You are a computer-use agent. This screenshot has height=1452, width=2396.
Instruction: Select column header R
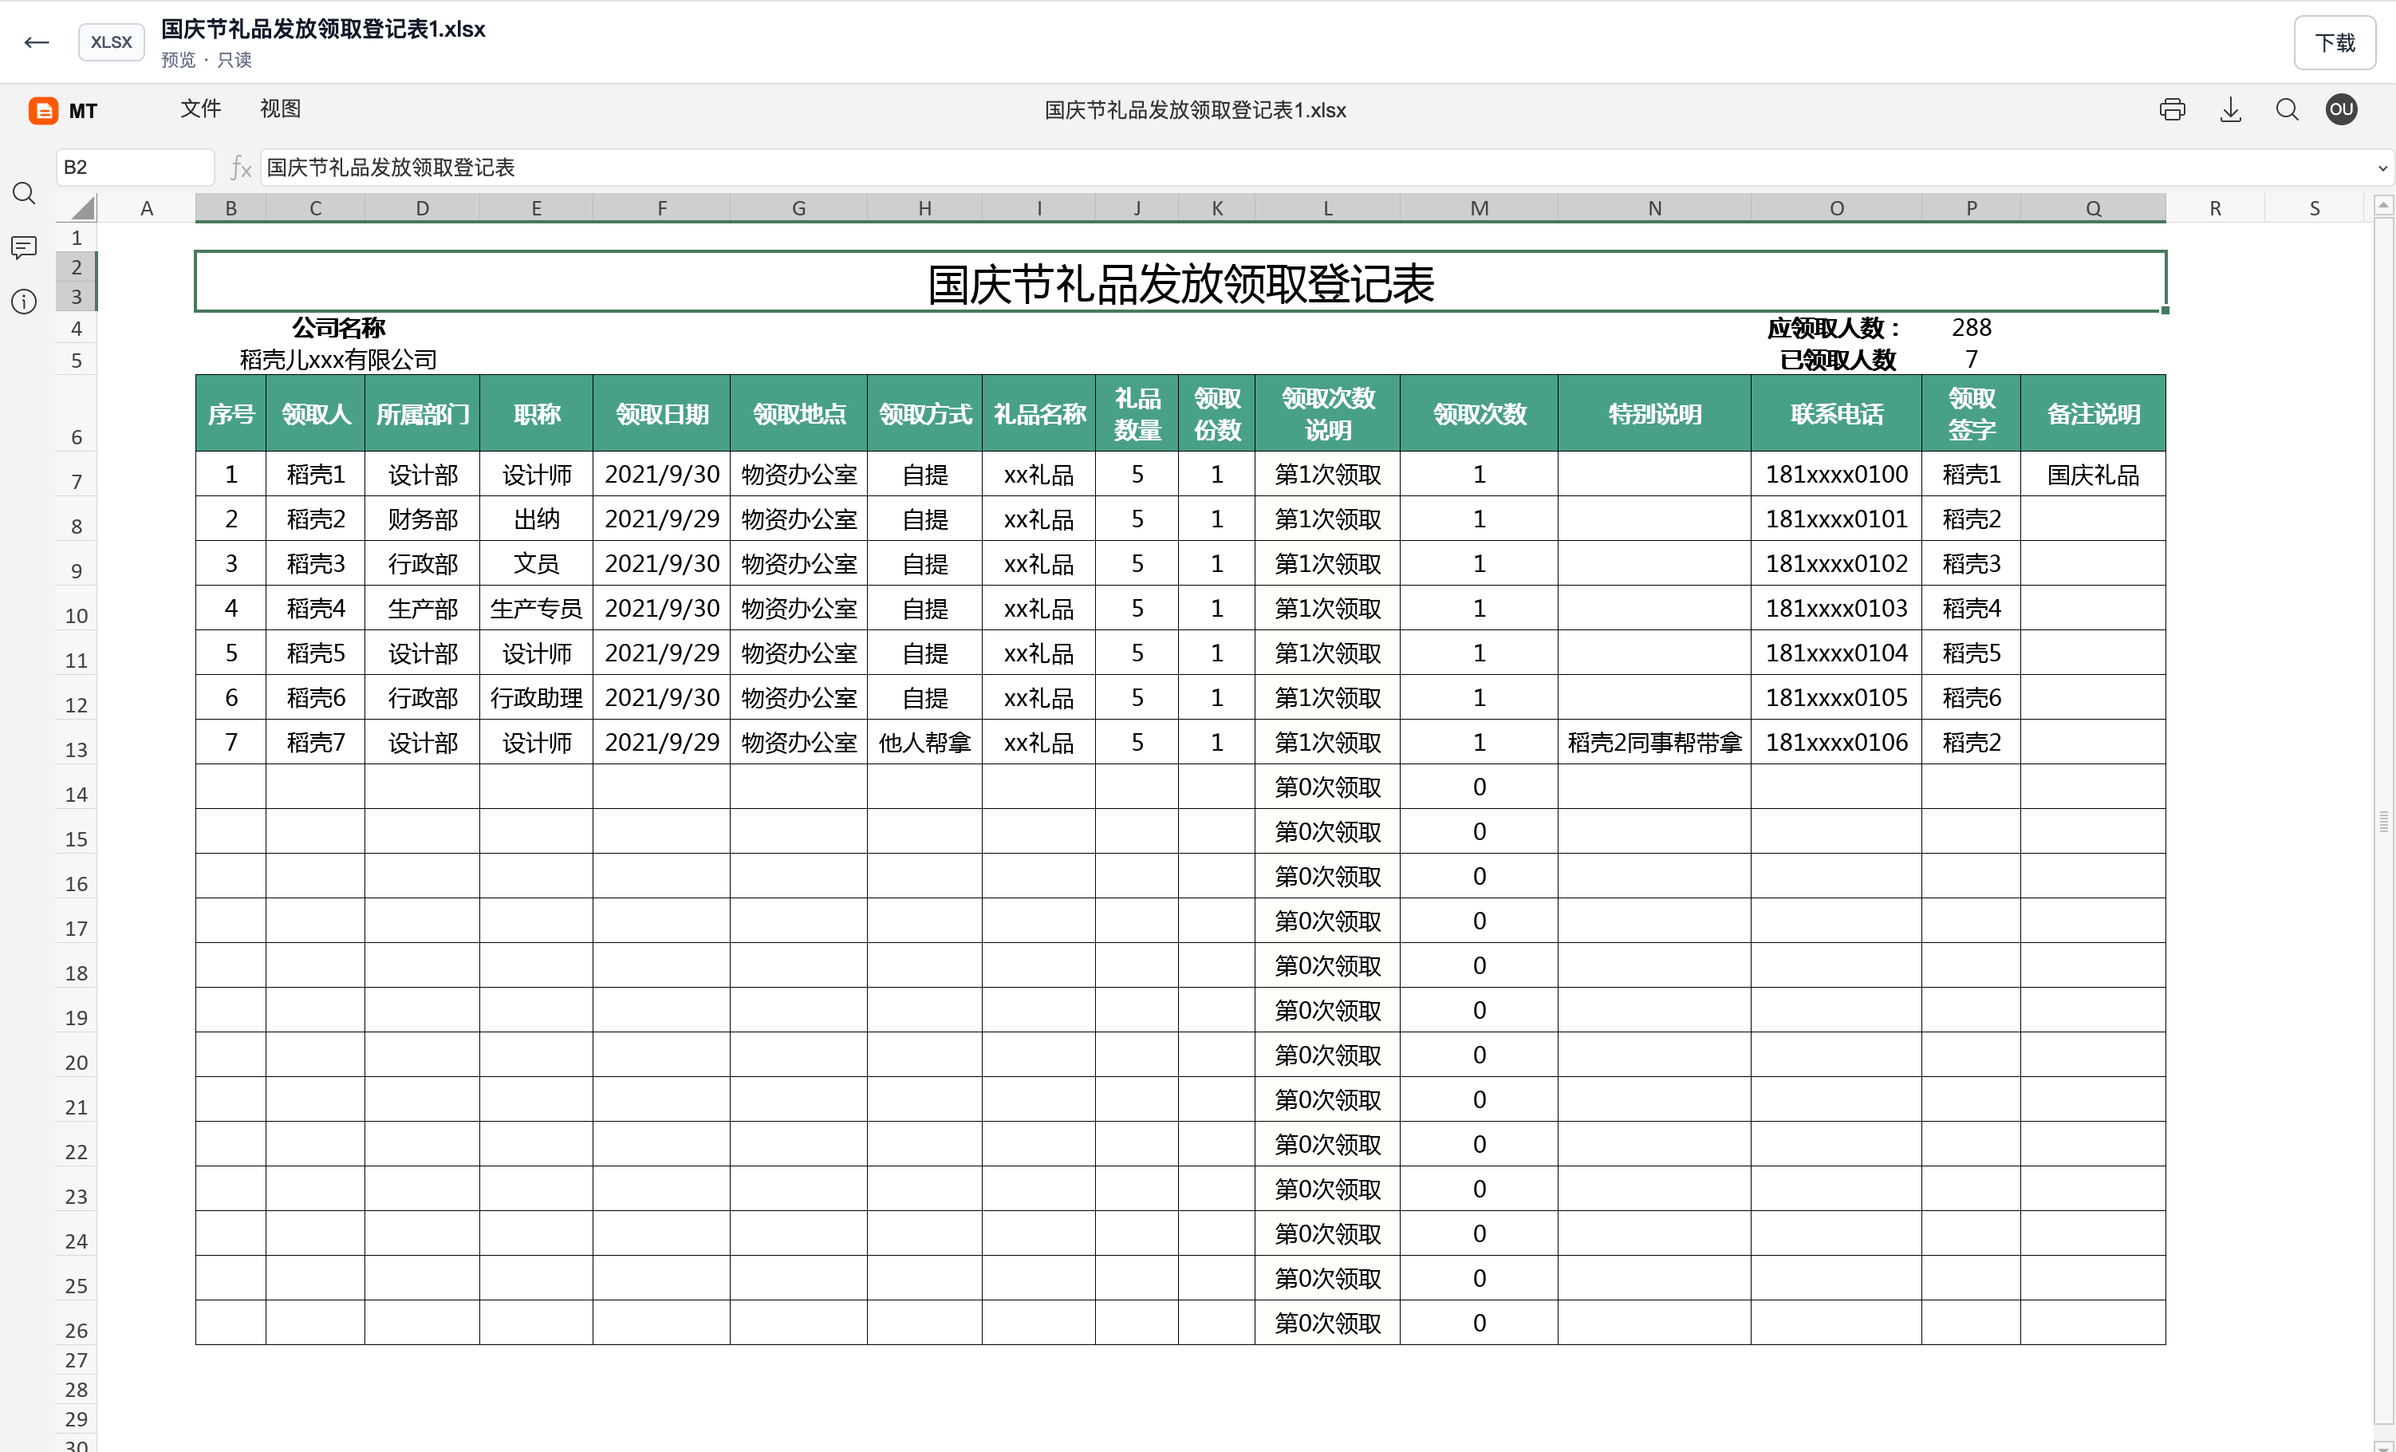(x=2215, y=208)
